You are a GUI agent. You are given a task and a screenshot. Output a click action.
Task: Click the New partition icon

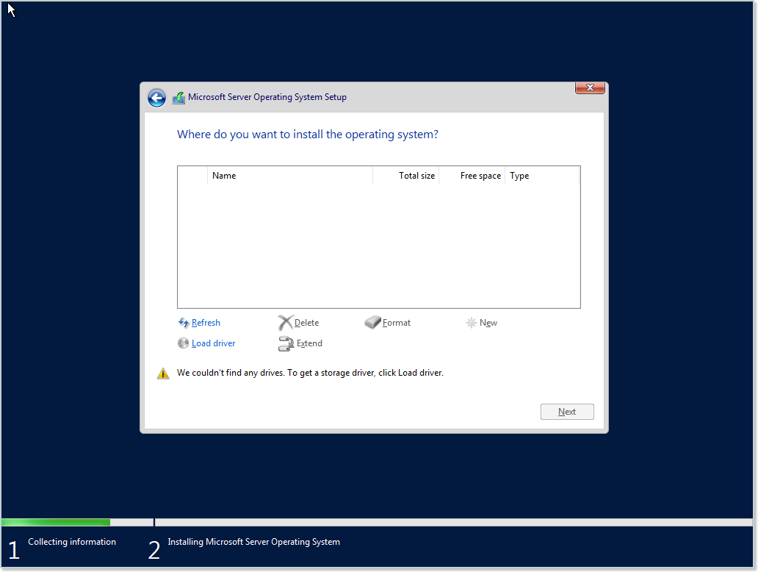pos(471,322)
